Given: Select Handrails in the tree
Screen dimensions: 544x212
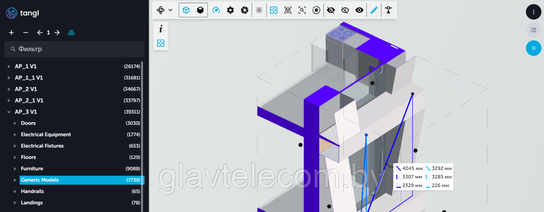Looking at the screenshot, I should (x=32, y=192).
